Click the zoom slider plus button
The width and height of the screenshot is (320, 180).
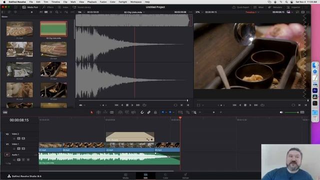[221, 112]
